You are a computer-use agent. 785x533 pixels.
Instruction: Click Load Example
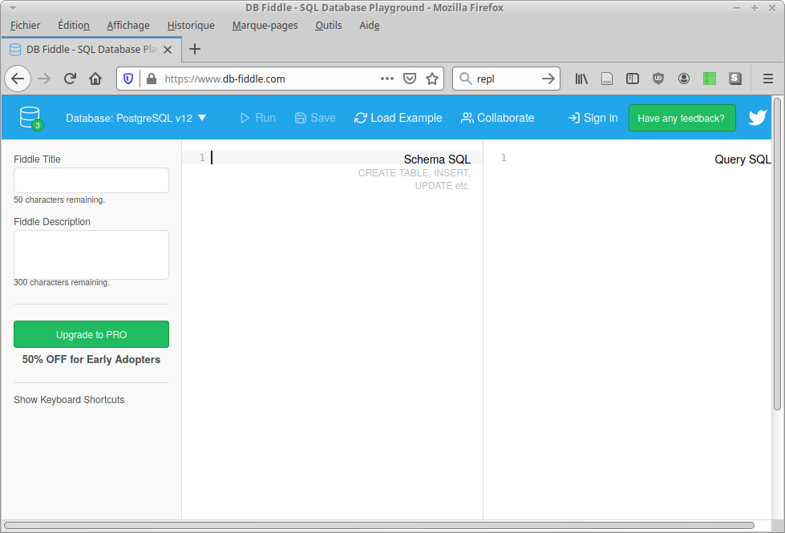pyautogui.click(x=398, y=118)
